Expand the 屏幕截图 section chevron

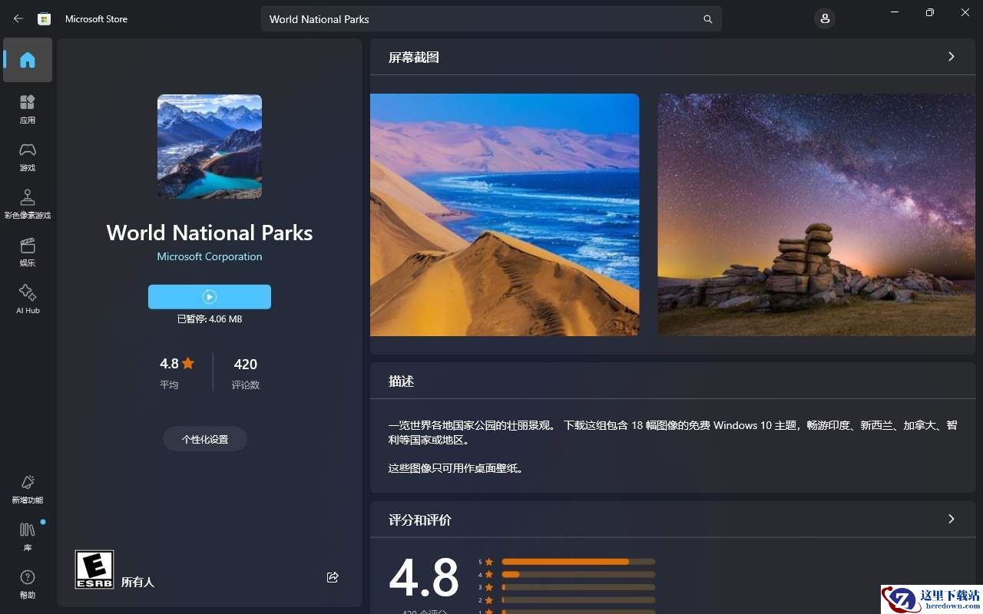point(952,57)
